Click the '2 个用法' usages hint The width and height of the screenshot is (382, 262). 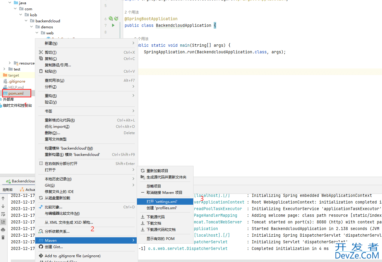coord(132,12)
